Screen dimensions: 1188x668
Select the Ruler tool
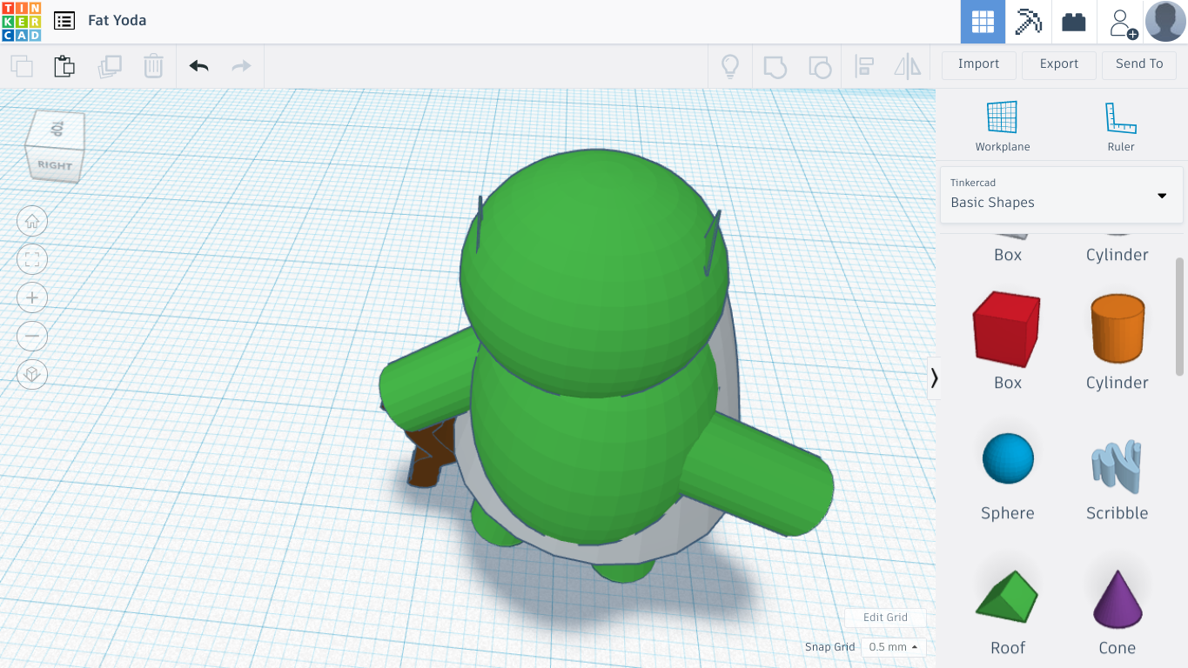click(x=1121, y=126)
